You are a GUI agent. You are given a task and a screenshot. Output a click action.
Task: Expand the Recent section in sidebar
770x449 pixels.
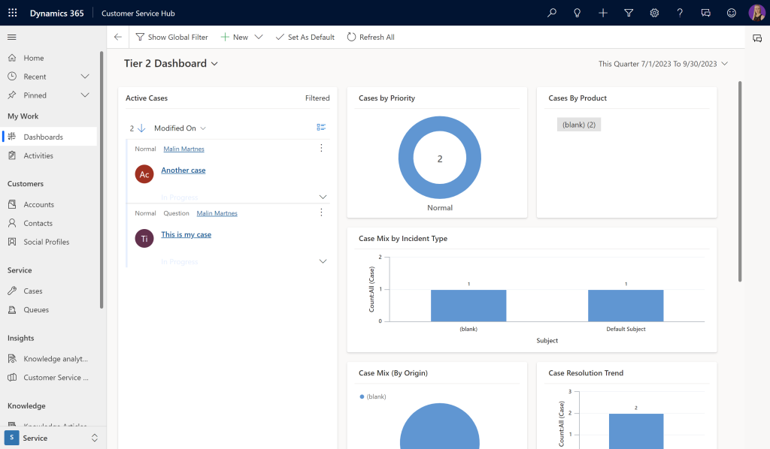[85, 77]
